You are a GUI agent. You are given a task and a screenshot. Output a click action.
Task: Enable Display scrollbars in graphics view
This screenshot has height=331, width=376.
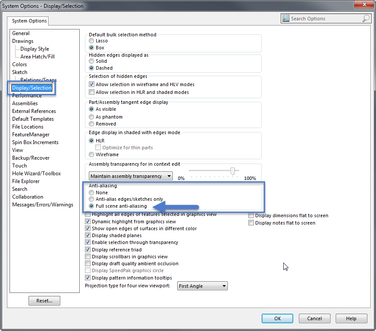pos(88,256)
